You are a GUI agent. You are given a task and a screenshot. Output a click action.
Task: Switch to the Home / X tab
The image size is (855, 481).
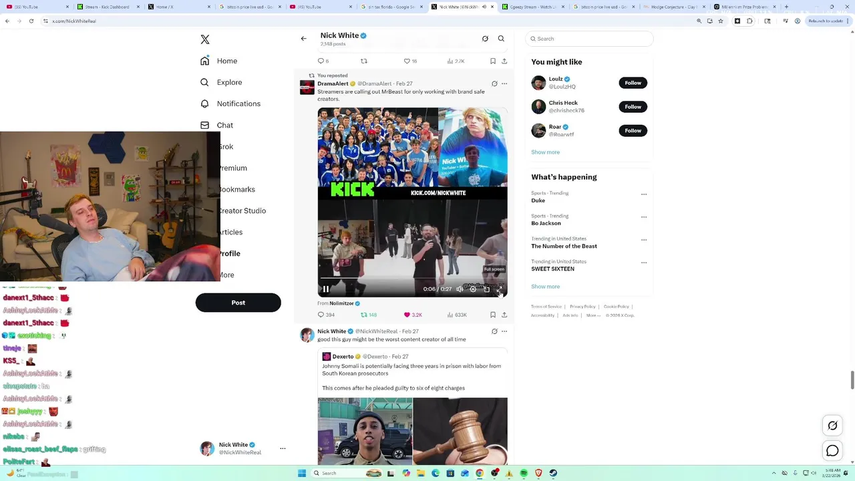coord(176,7)
